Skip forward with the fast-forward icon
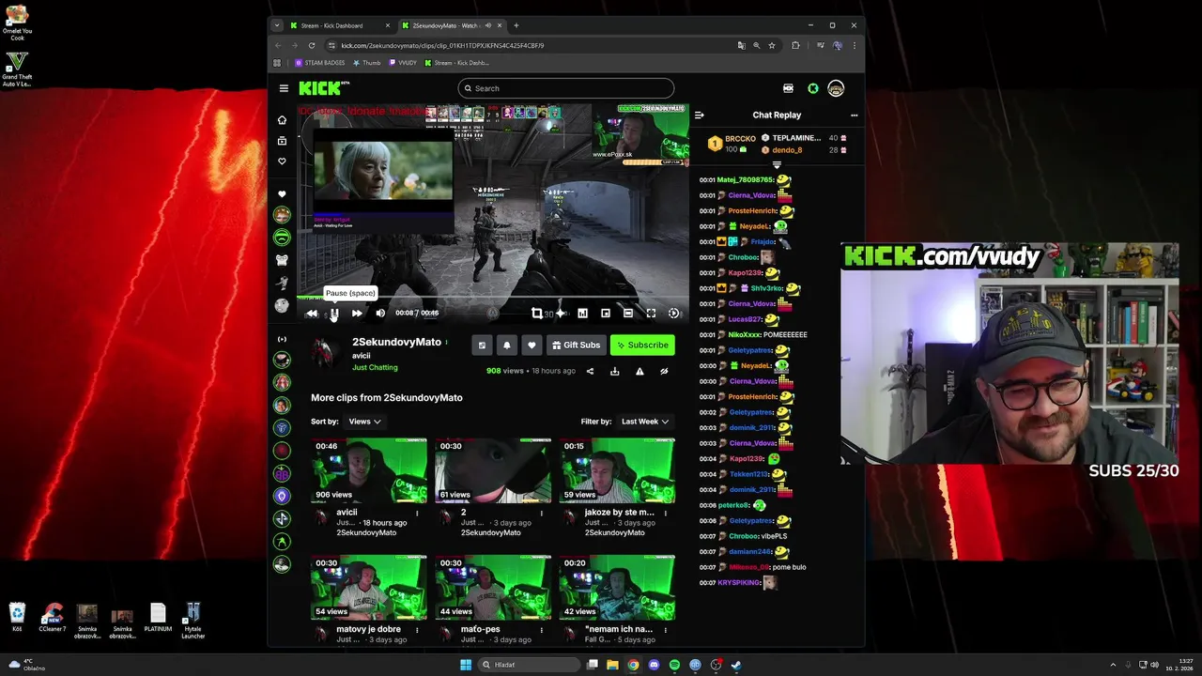The height and width of the screenshot is (676, 1202). click(x=357, y=314)
